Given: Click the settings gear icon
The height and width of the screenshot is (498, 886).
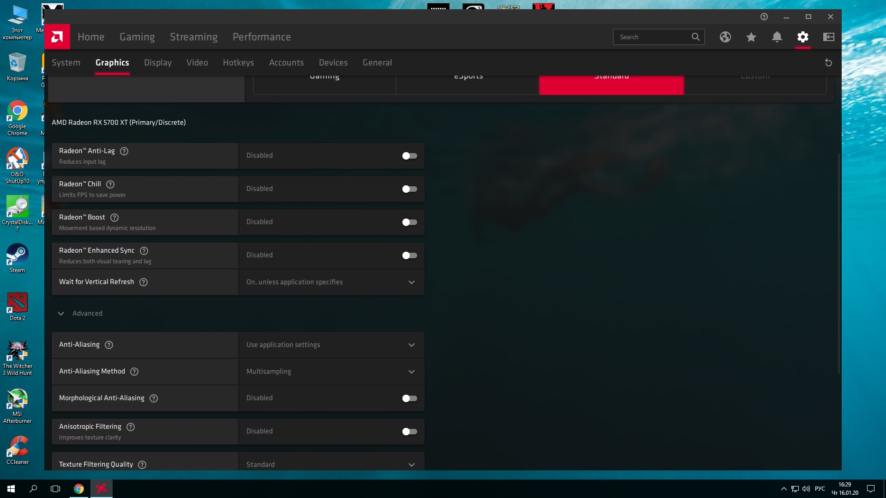Looking at the screenshot, I should [802, 37].
